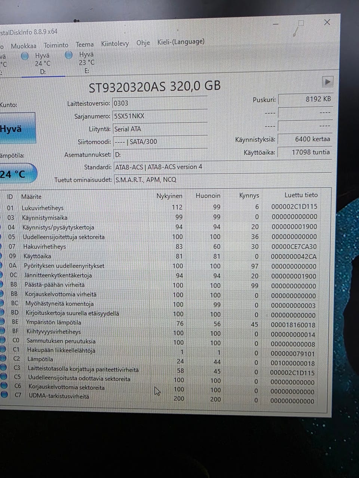Click the Hyvä health status button
359x478 pixels.
pos(17,129)
